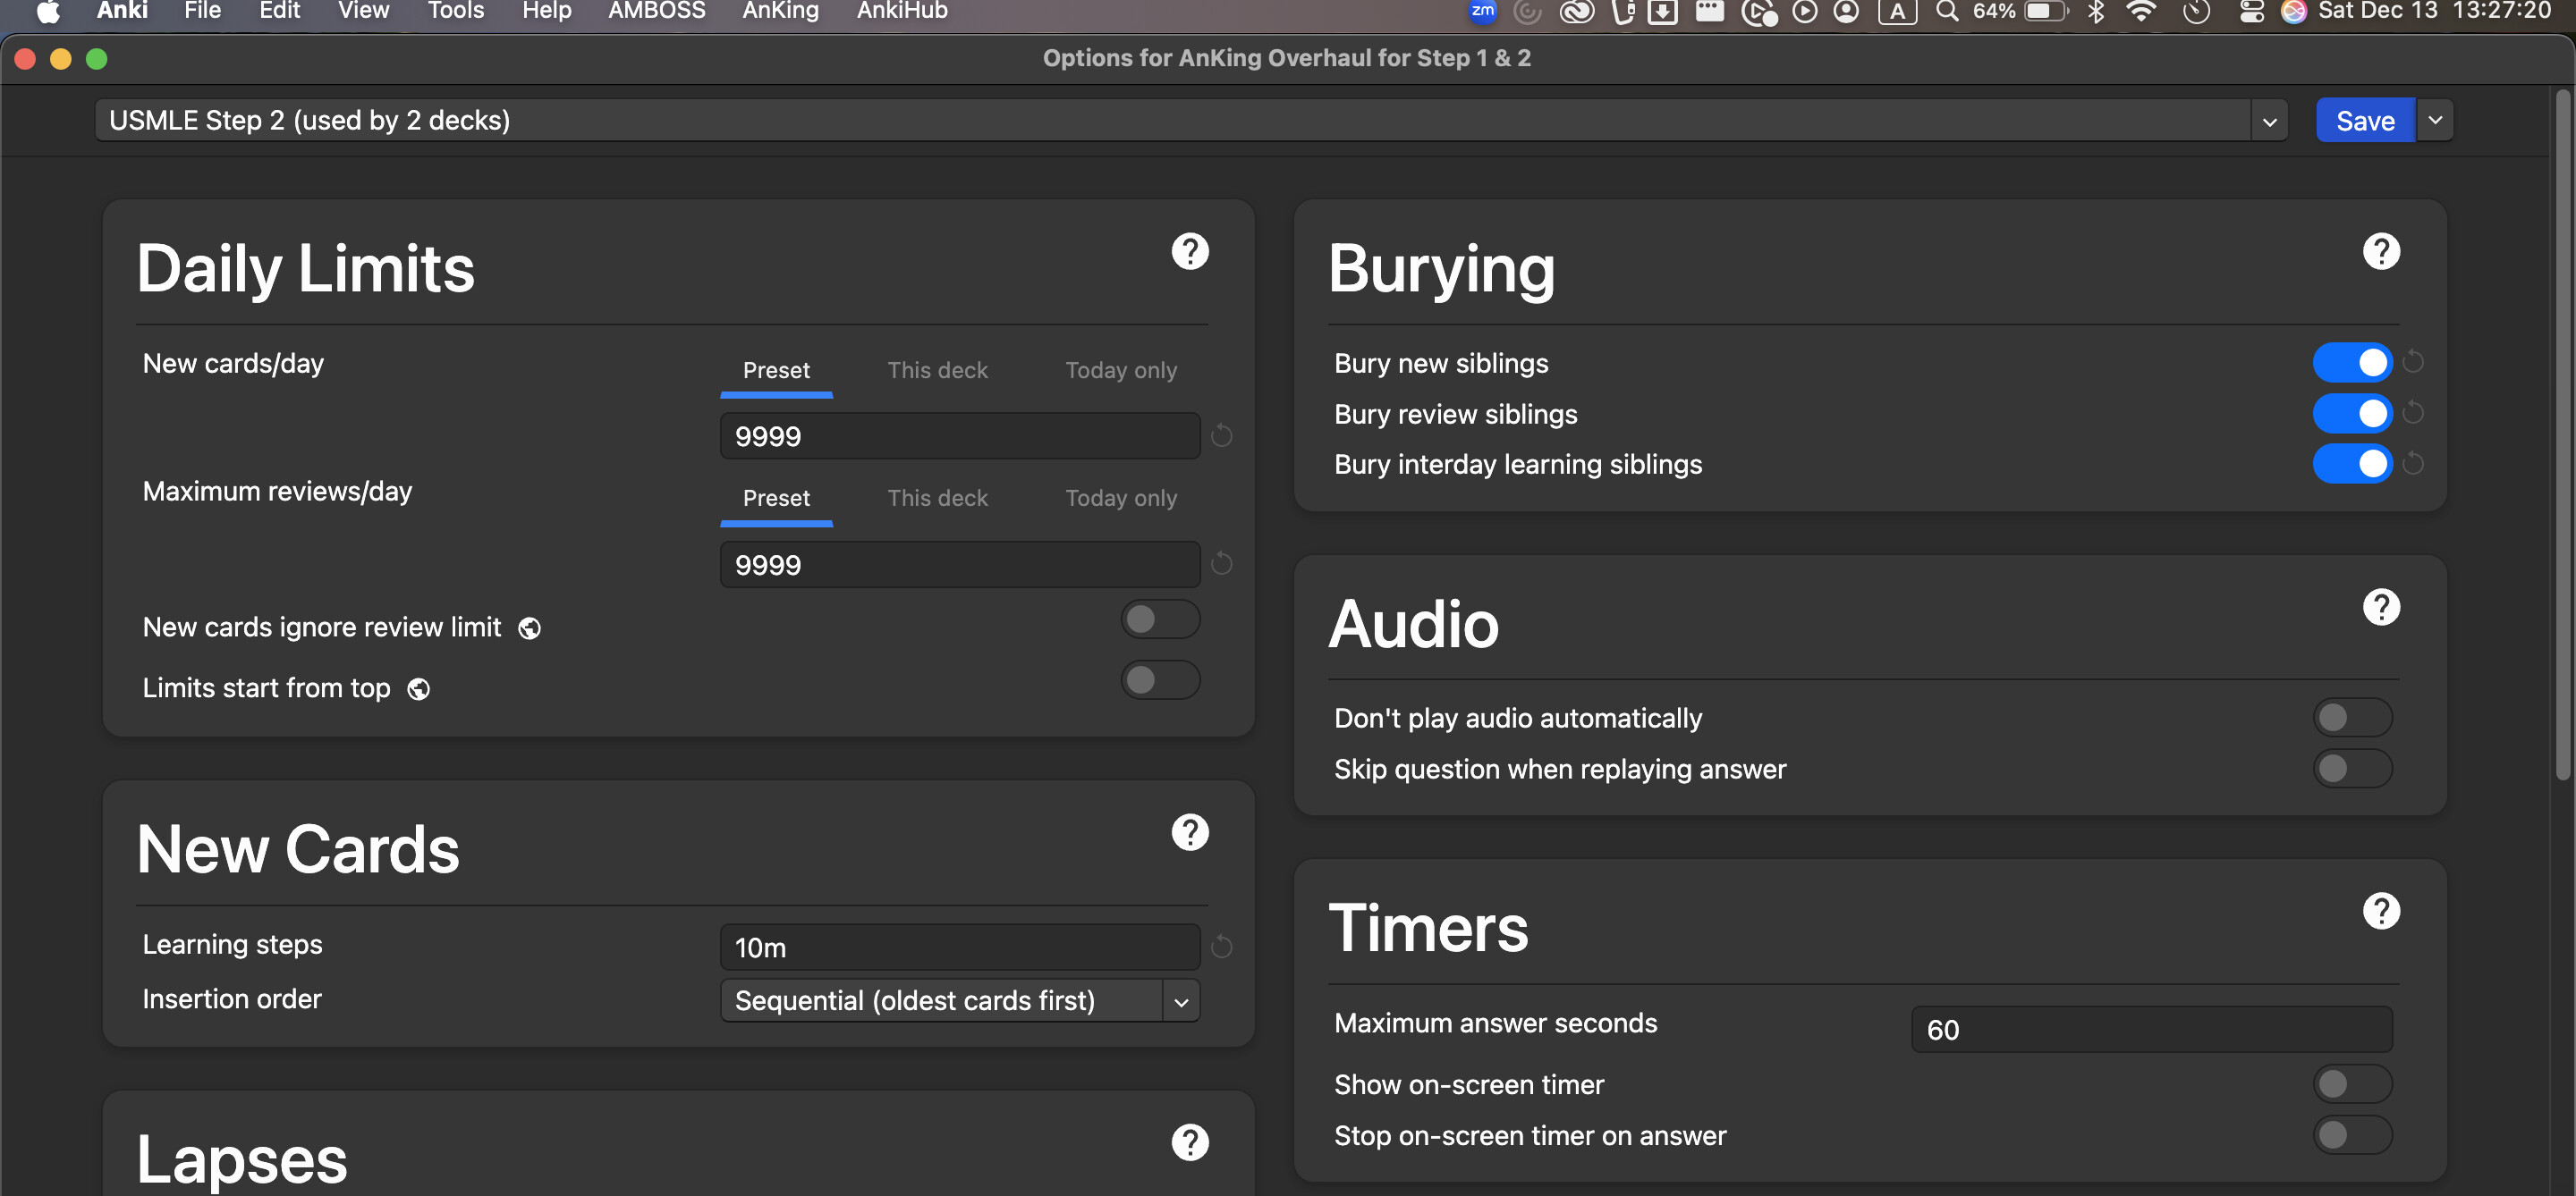Open the New Cards help icon
The image size is (2576, 1196).
click(1189, 832)
